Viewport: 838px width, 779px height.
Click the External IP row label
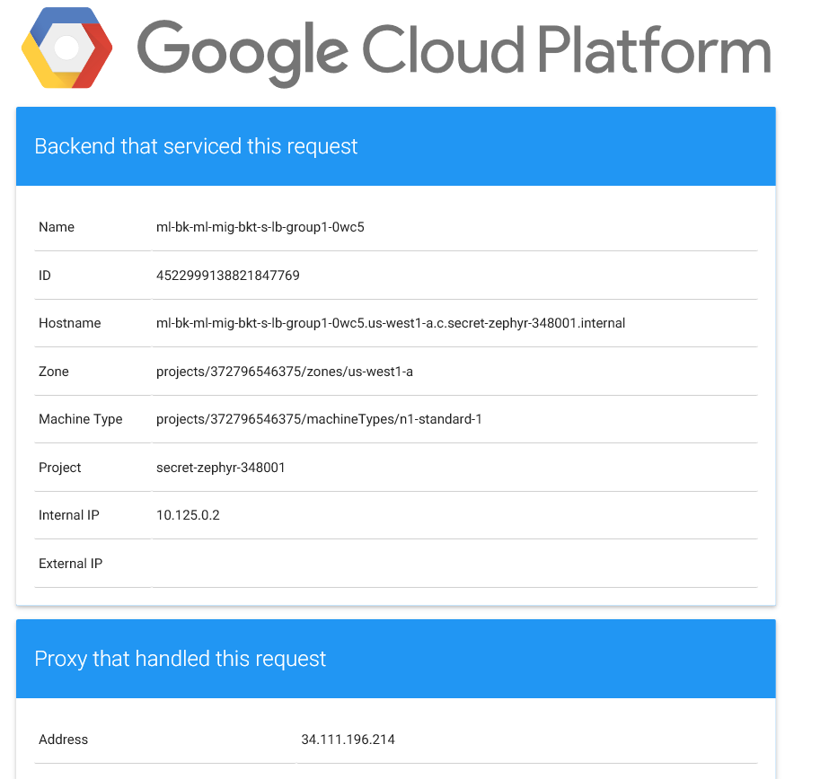(71, 564)
